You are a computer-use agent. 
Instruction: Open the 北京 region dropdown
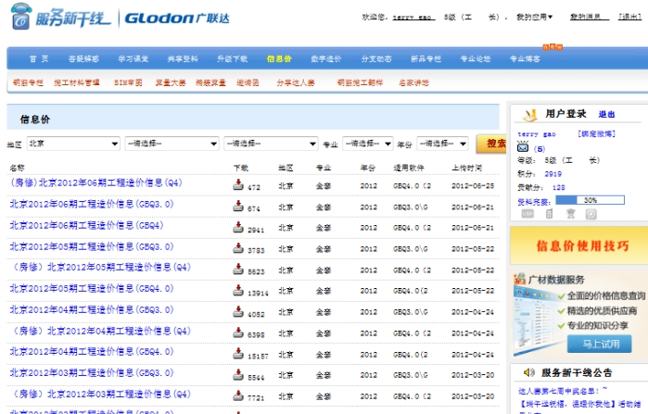(x=73, y=144)
